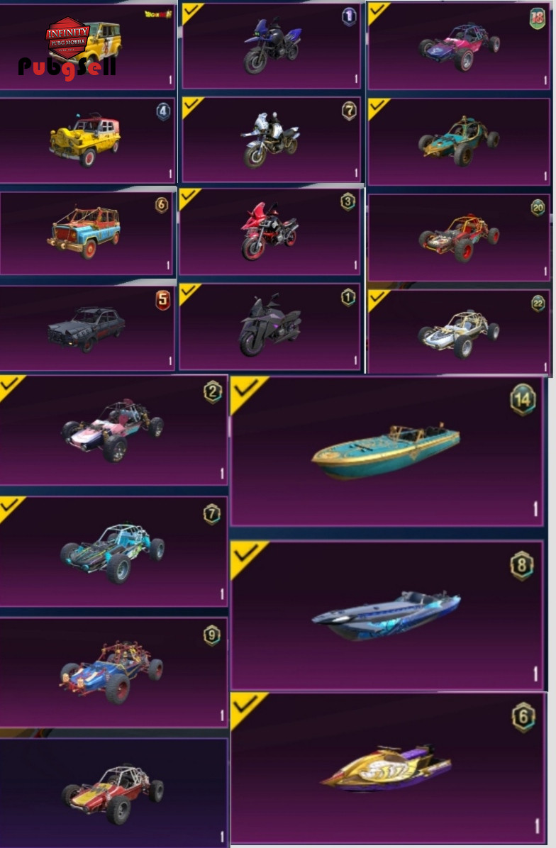The width and height of the screenshot is (556, 848).
Task: Click the level 9 badge on blue buggy
Action: point(211,635)
